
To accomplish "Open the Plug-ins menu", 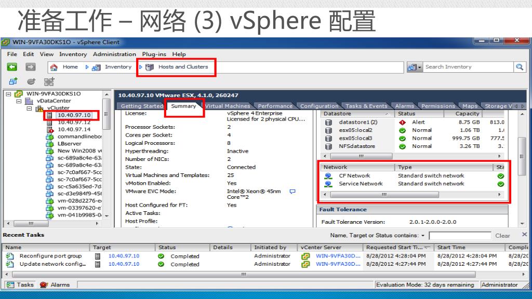I will 154,54.
